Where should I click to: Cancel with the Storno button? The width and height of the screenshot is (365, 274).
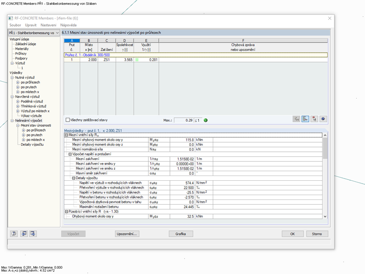(317, 234)
